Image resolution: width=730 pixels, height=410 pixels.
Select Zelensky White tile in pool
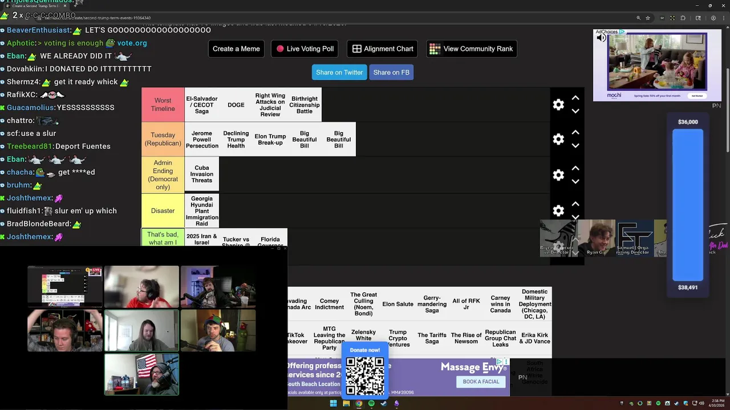point(363,335)
